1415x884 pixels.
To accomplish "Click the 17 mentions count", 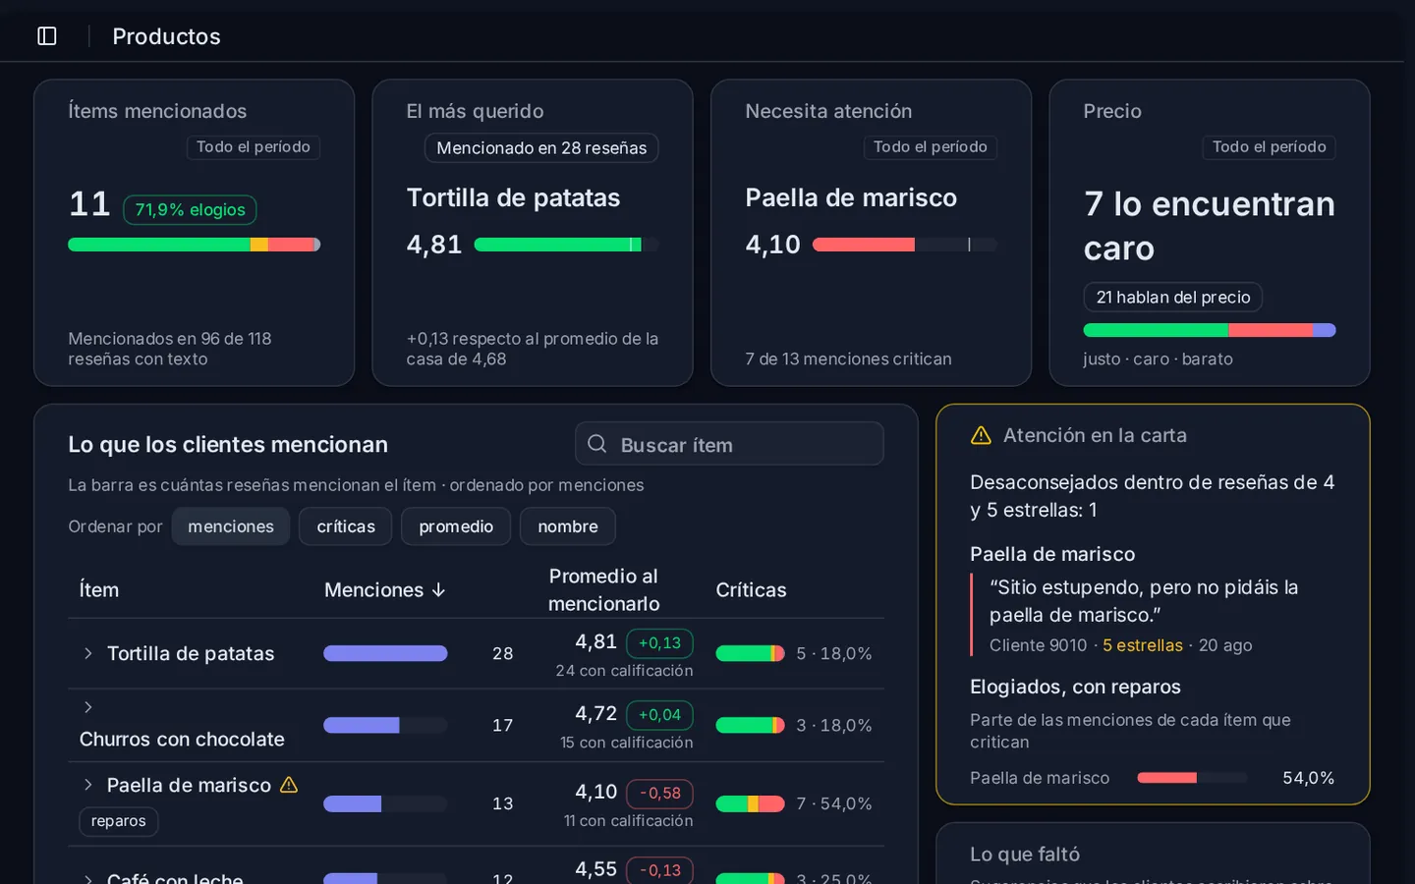I will coord(503,725).
